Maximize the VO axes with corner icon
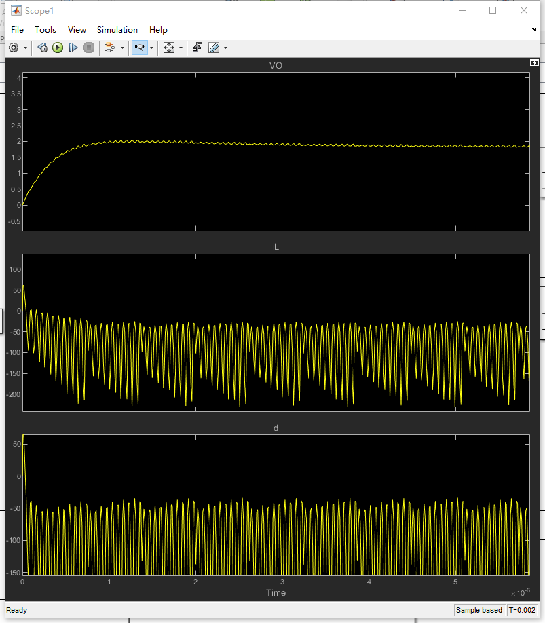This screenshot has height=623, width=545. [534, 62]
